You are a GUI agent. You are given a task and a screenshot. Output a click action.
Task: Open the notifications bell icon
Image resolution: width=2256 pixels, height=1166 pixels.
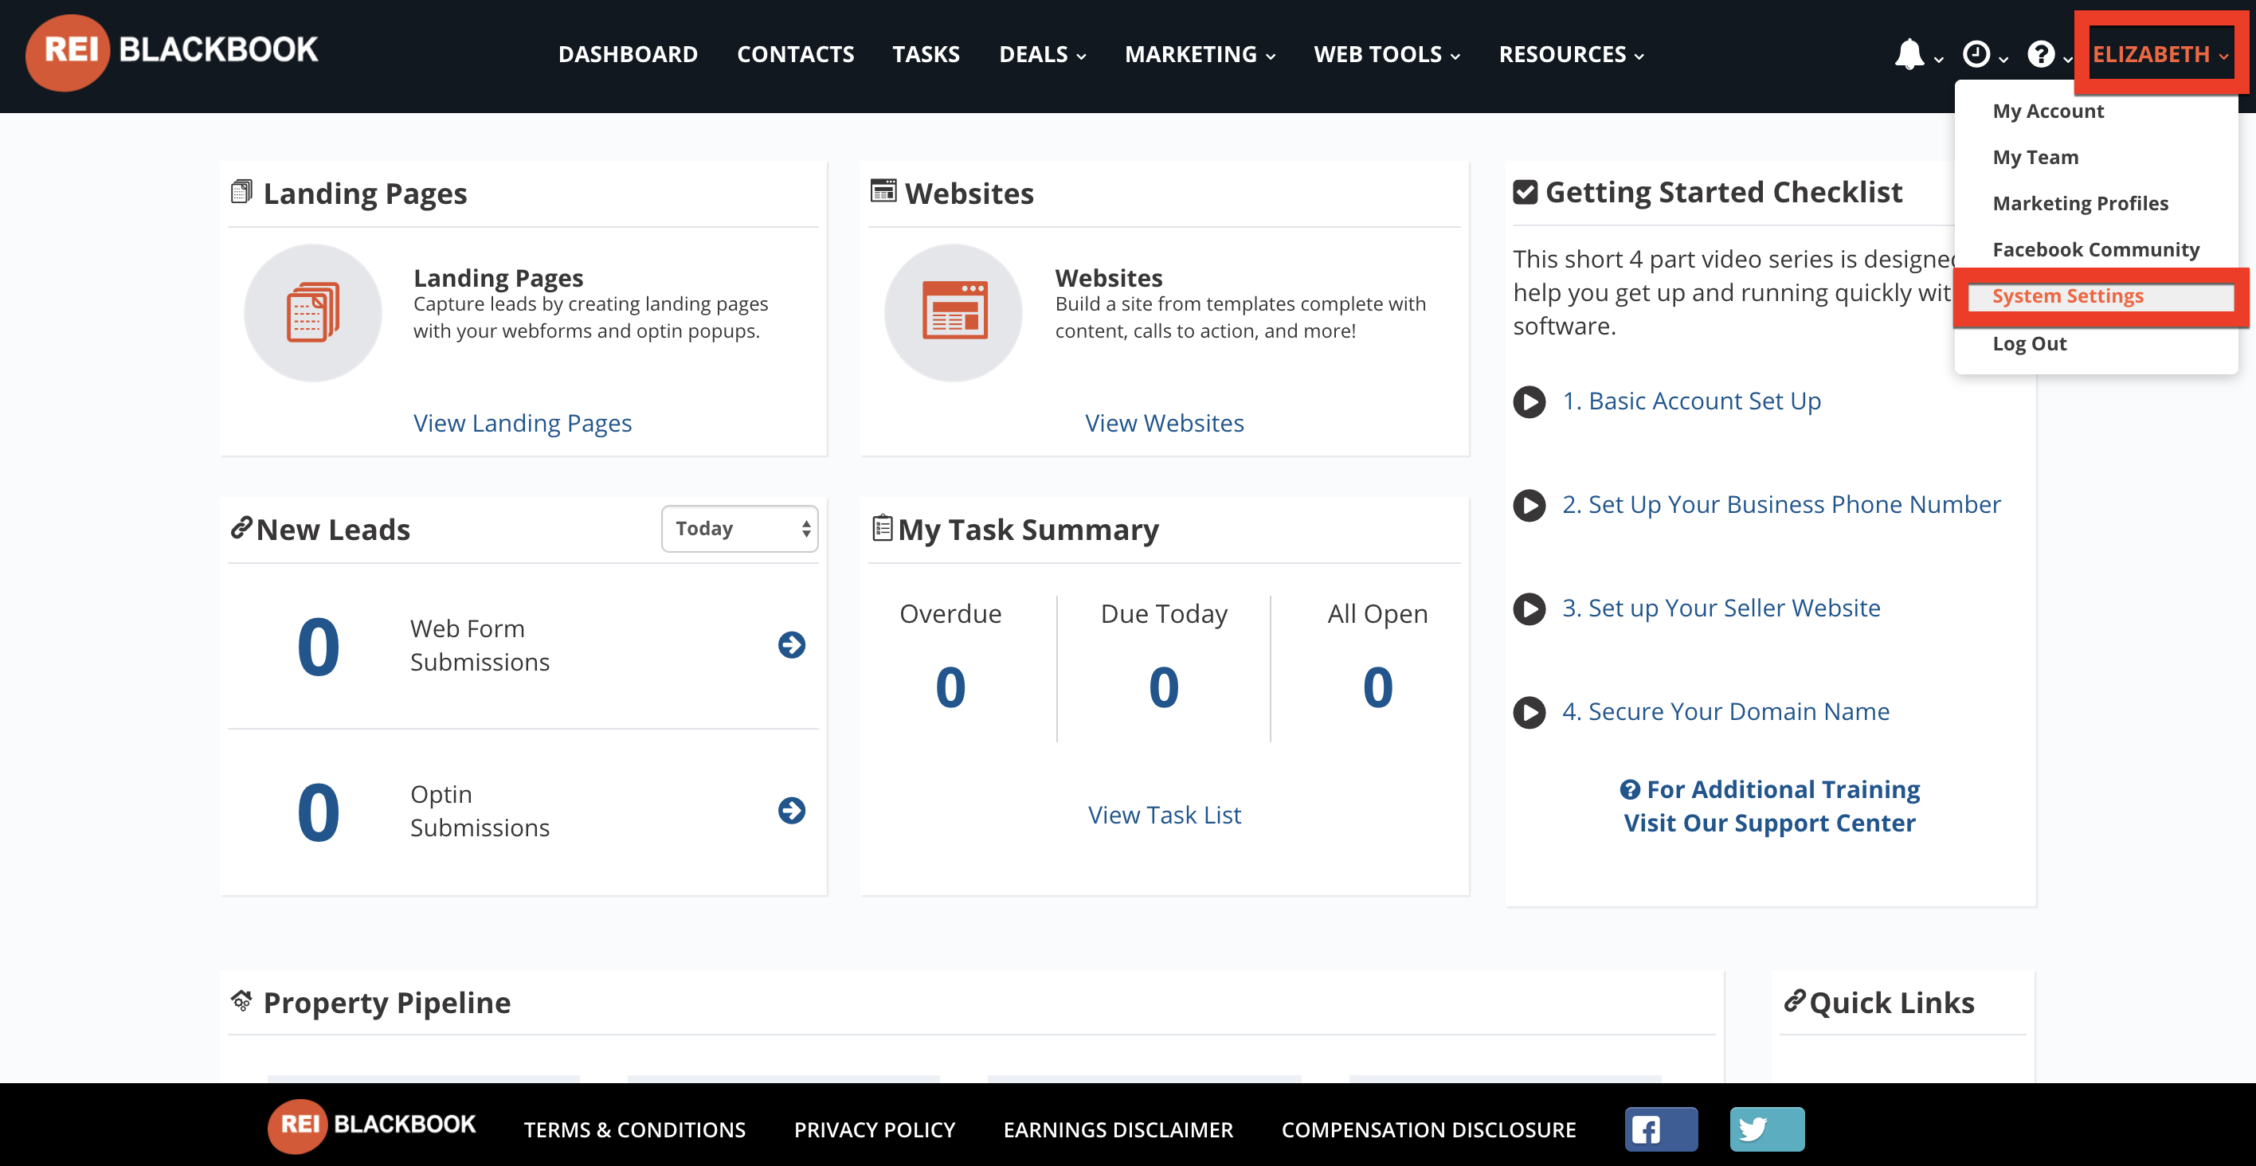tap(1909, 54)
